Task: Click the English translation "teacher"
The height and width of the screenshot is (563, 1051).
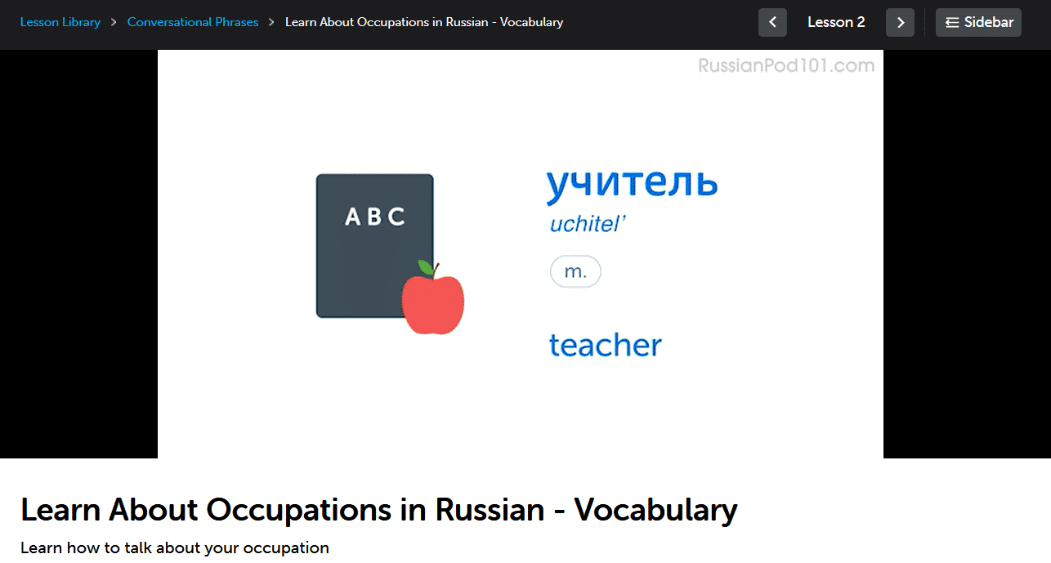Action: 605,346
